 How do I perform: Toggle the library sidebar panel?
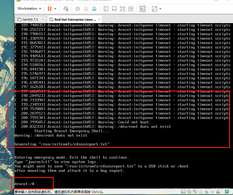click(x=106, y=9)
